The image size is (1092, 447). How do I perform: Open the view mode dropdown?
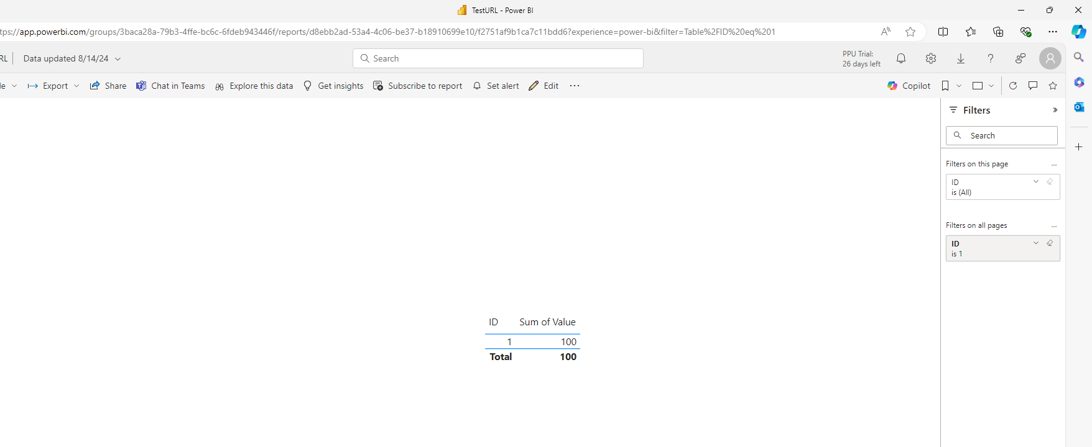[983, 86]
